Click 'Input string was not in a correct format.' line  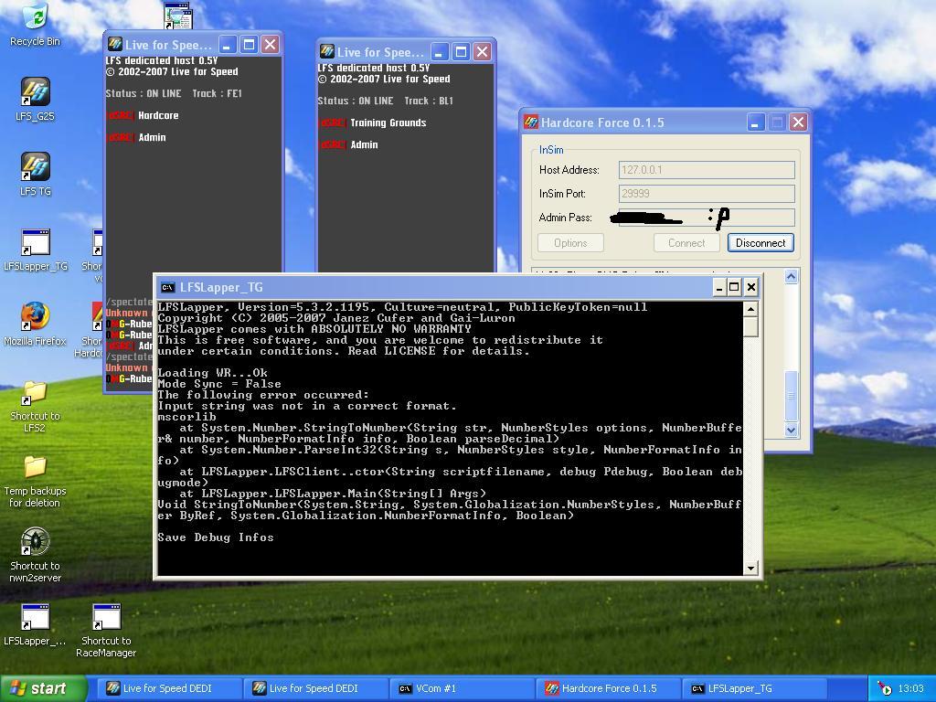pos(307,406)
